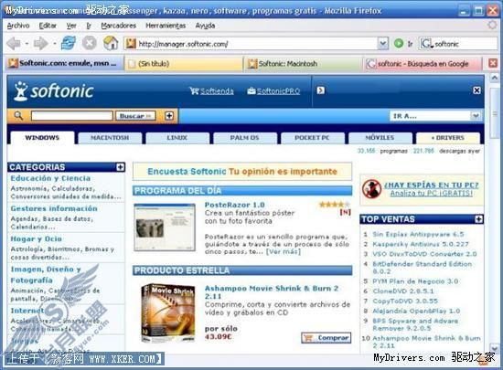Click the Comprar button
Viewport: 503px width, 370px height.
(326, 338)
